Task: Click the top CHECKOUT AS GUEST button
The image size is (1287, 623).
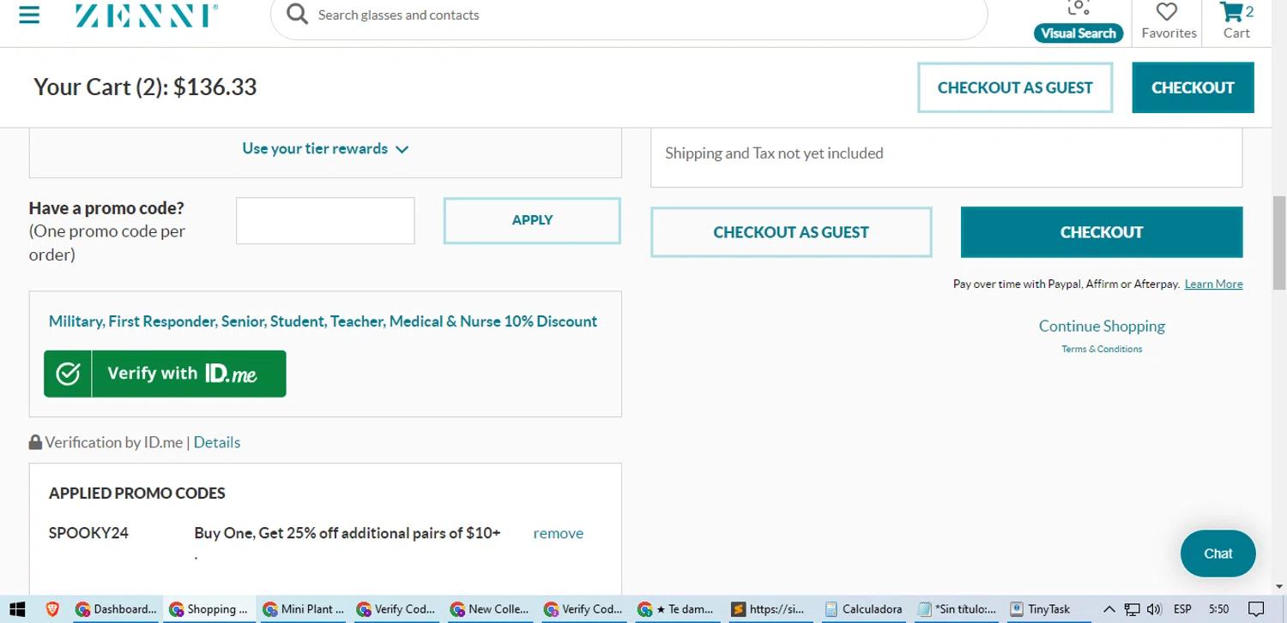Action: click(1014, 87)
